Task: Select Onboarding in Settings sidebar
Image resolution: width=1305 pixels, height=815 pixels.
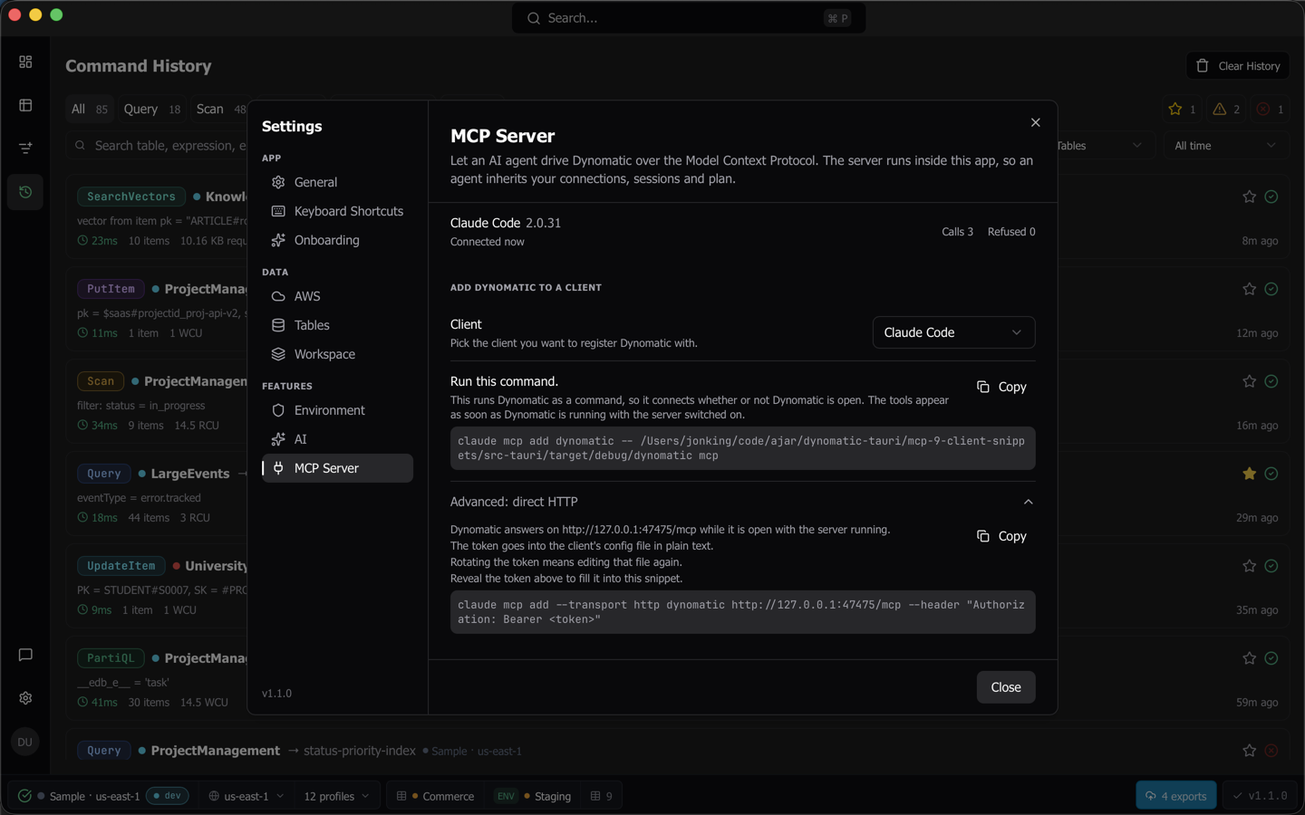Action: click(x=337, y=240)
